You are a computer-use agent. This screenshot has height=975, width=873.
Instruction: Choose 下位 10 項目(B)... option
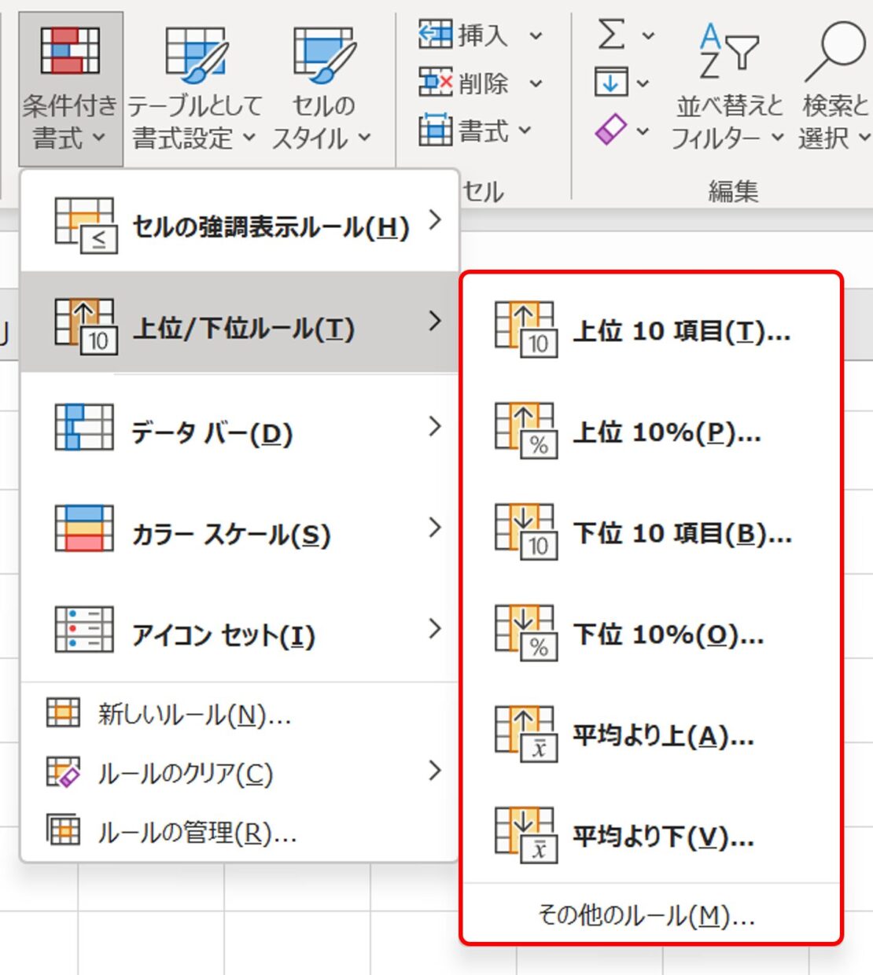(x=651, y=532)
